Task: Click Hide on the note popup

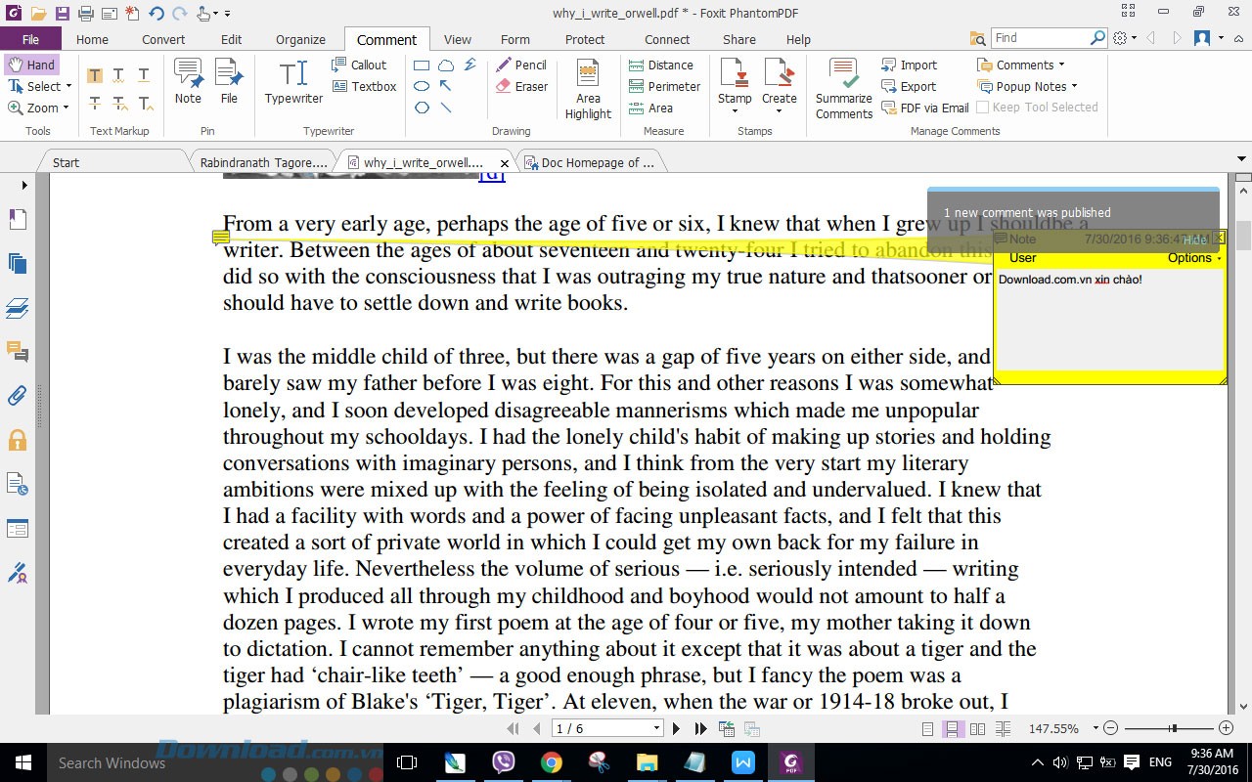Action: 1193,239
